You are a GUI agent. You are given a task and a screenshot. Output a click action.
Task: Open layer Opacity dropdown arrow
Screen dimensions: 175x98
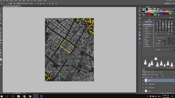point(162,75)
